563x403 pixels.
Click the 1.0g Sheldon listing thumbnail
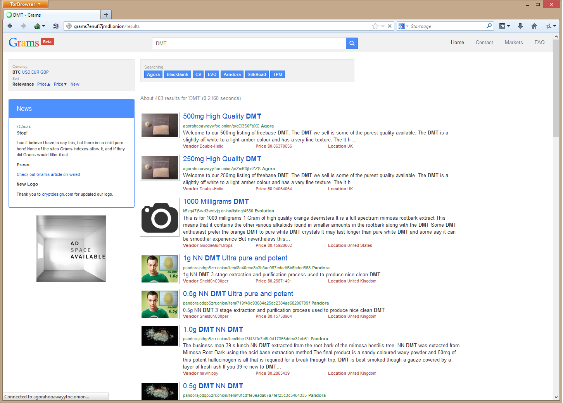tap(160, 269)
